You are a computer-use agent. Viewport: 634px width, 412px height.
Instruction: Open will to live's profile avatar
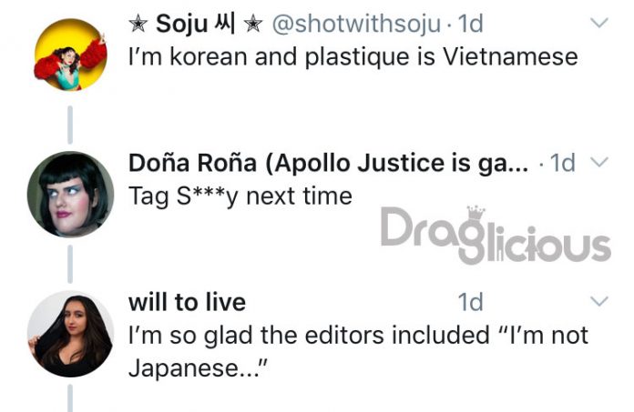[x=70, y=334]
